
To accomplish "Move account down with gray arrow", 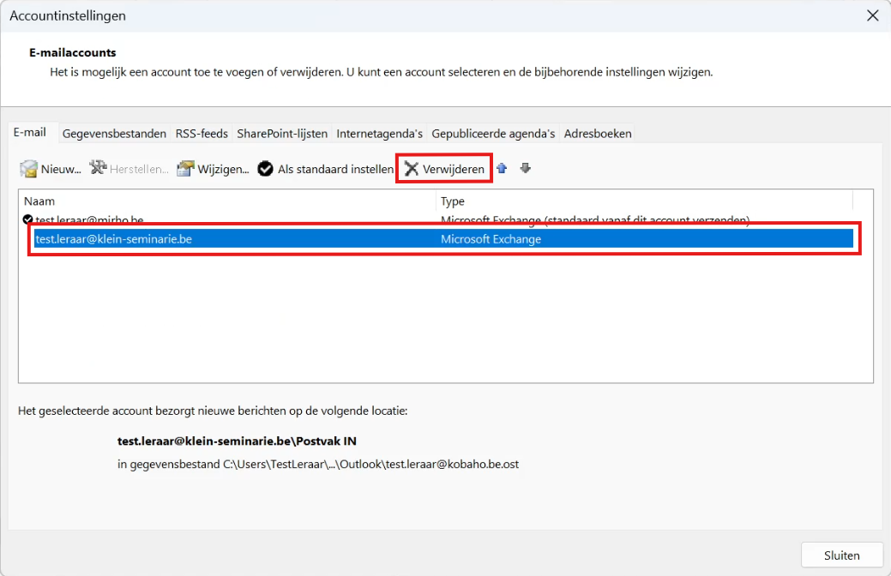I will click(526, 169).
